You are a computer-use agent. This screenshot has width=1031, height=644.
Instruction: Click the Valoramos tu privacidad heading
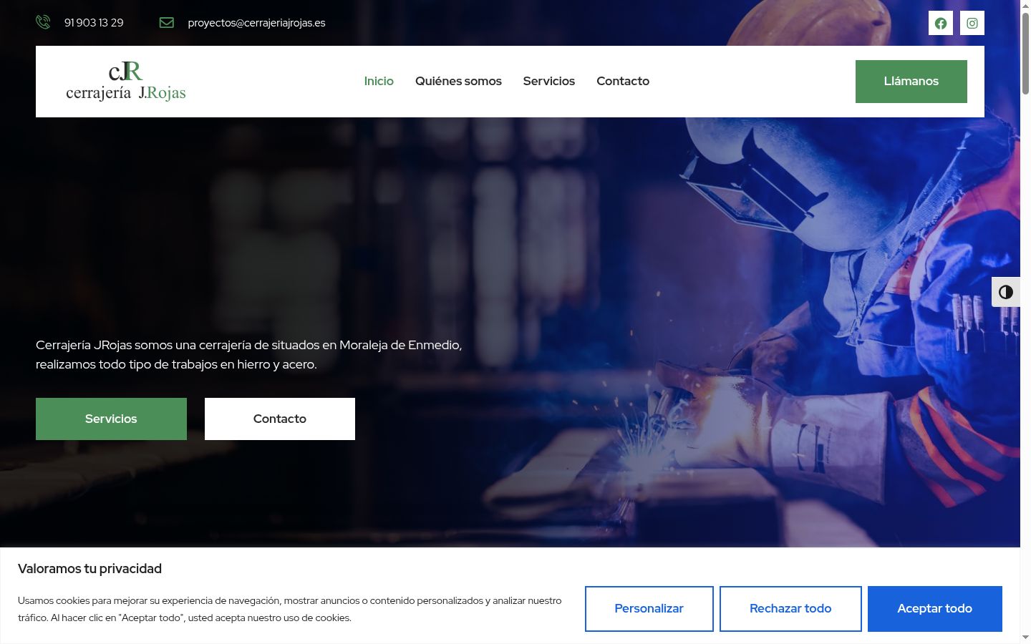(89, 569)
